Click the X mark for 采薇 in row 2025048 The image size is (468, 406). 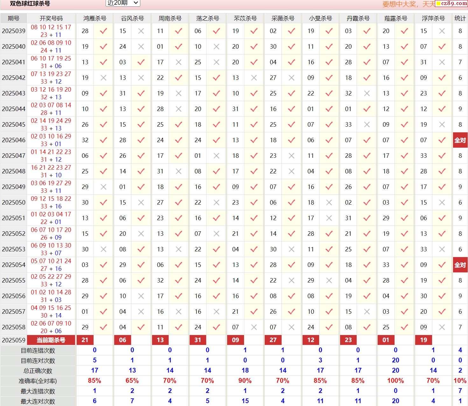click(291, 171)
